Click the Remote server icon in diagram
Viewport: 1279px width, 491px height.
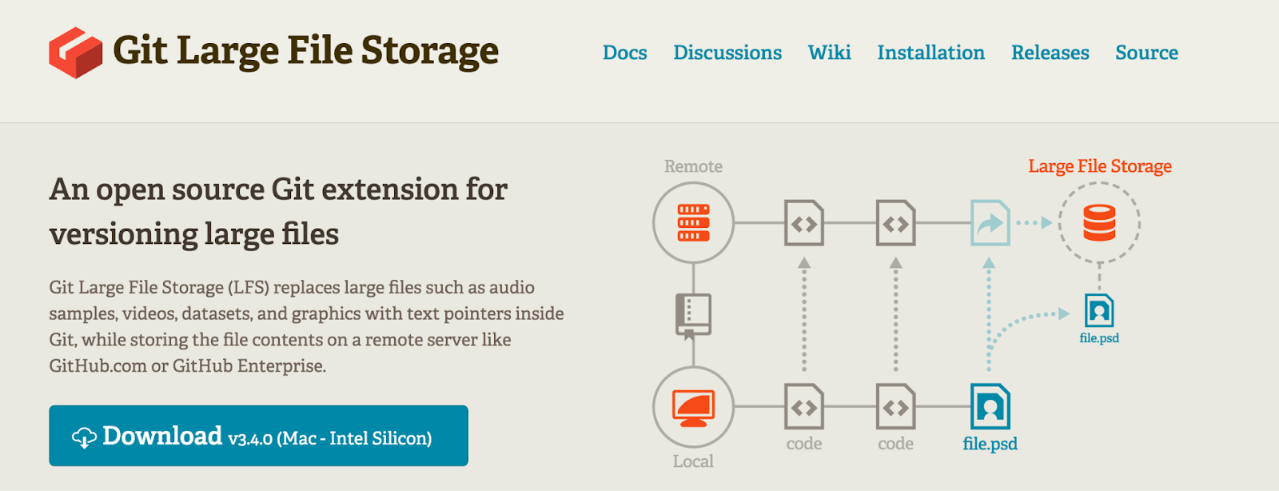coord(693,223)
